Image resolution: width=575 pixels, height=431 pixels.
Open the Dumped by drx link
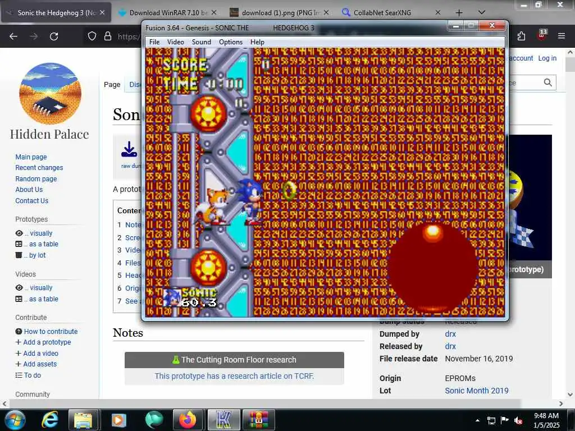point(450,334)
